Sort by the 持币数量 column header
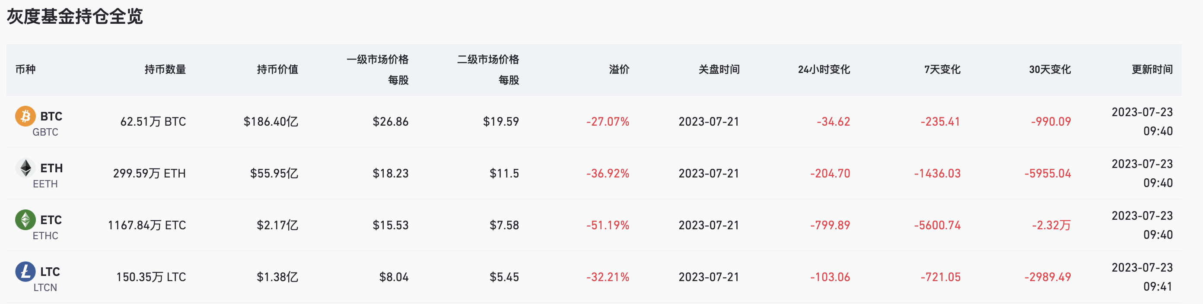 pyautogui.click(x=166, y=70)
